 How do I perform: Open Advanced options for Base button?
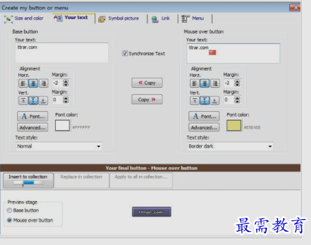coord(33,127)
